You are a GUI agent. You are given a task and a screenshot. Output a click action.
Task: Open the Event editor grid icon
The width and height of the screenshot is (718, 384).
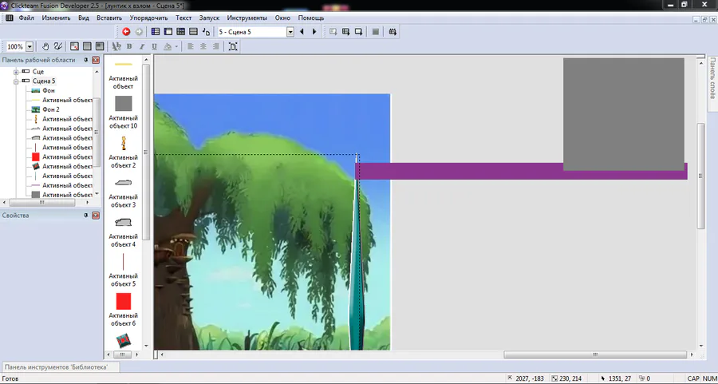[181, 32]
